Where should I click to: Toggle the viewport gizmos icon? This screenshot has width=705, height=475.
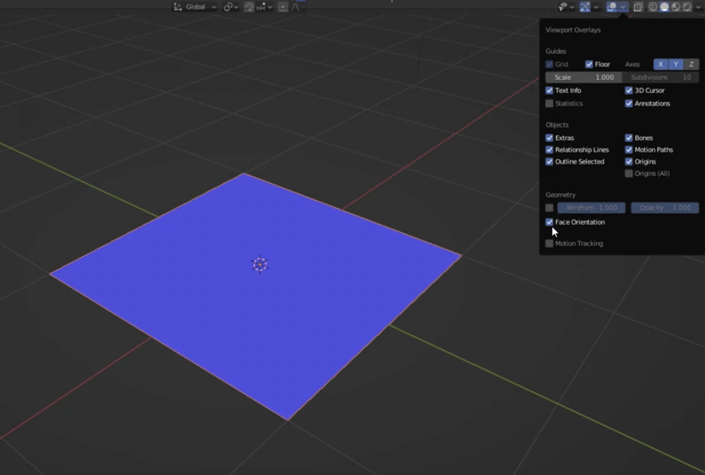tap(585, 7)
